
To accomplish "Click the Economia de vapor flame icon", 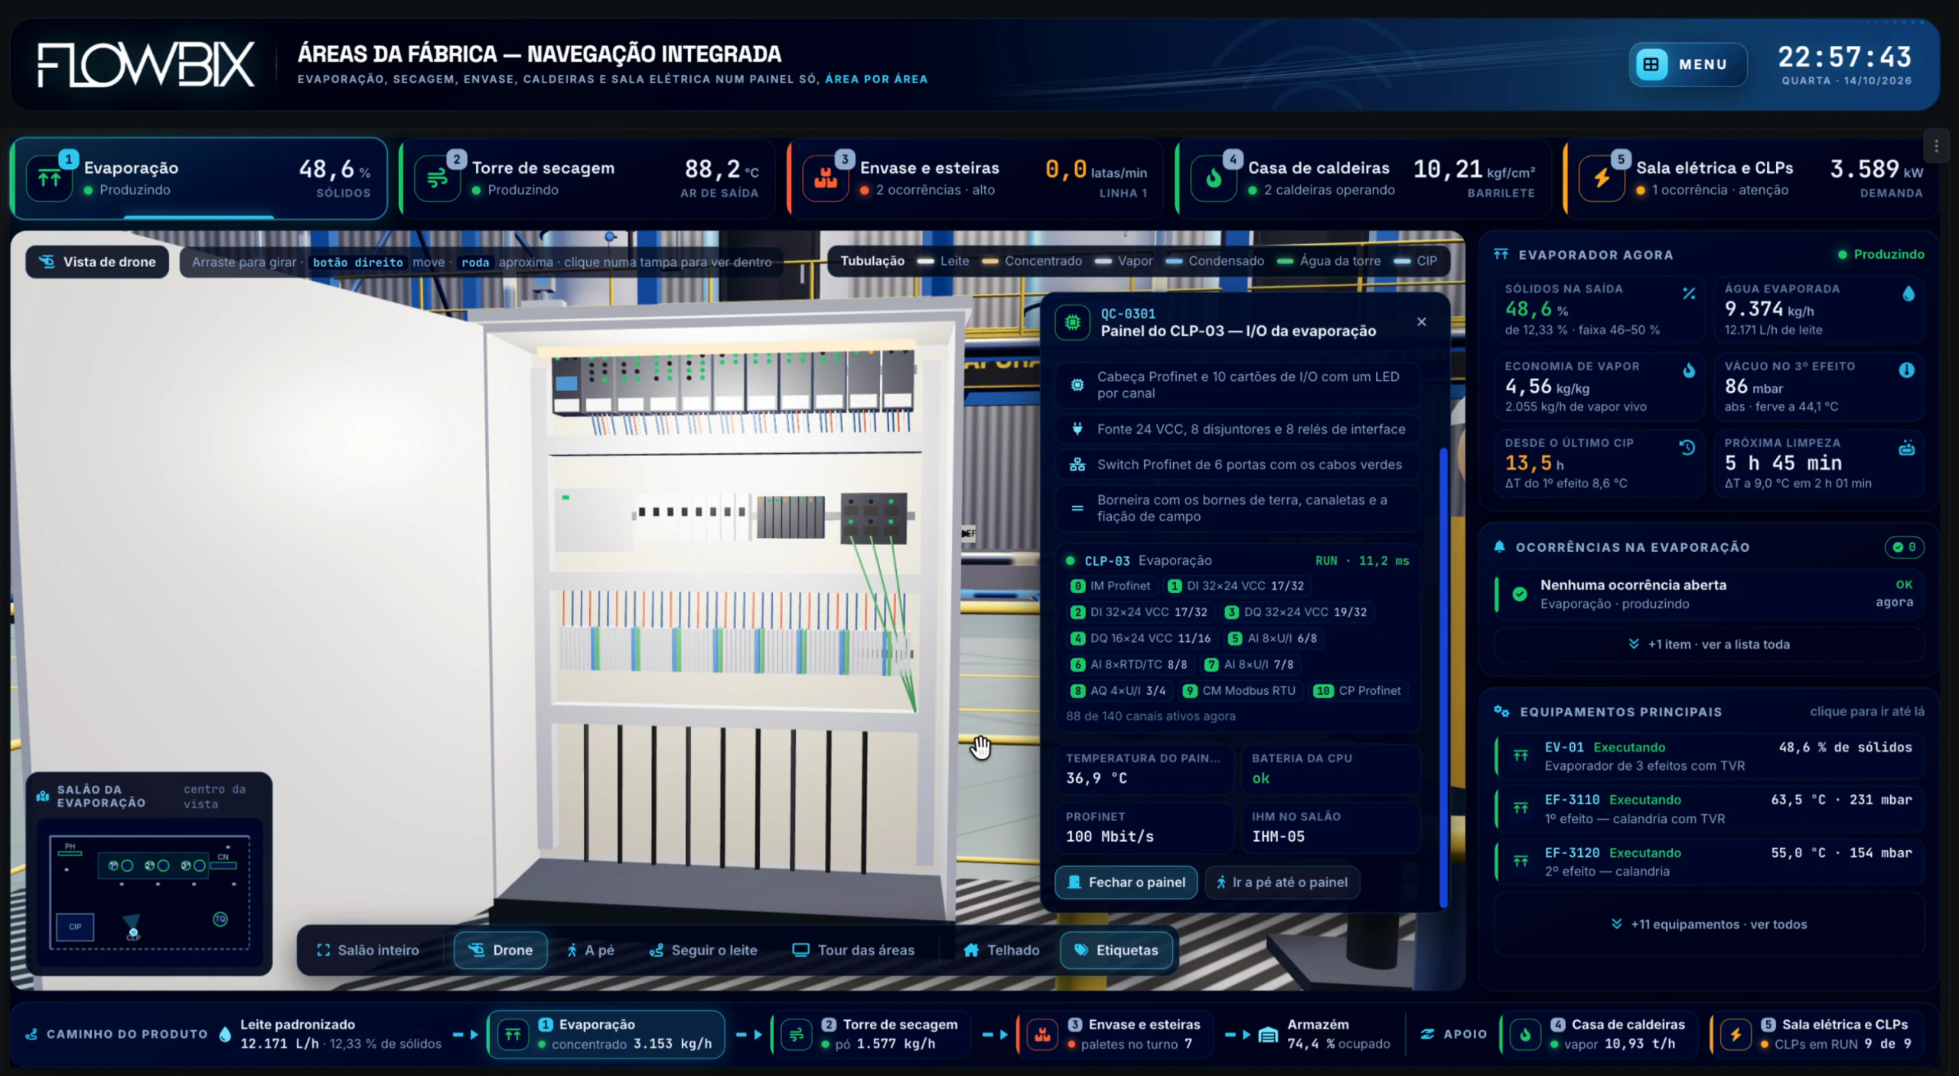I will 1689,370.
